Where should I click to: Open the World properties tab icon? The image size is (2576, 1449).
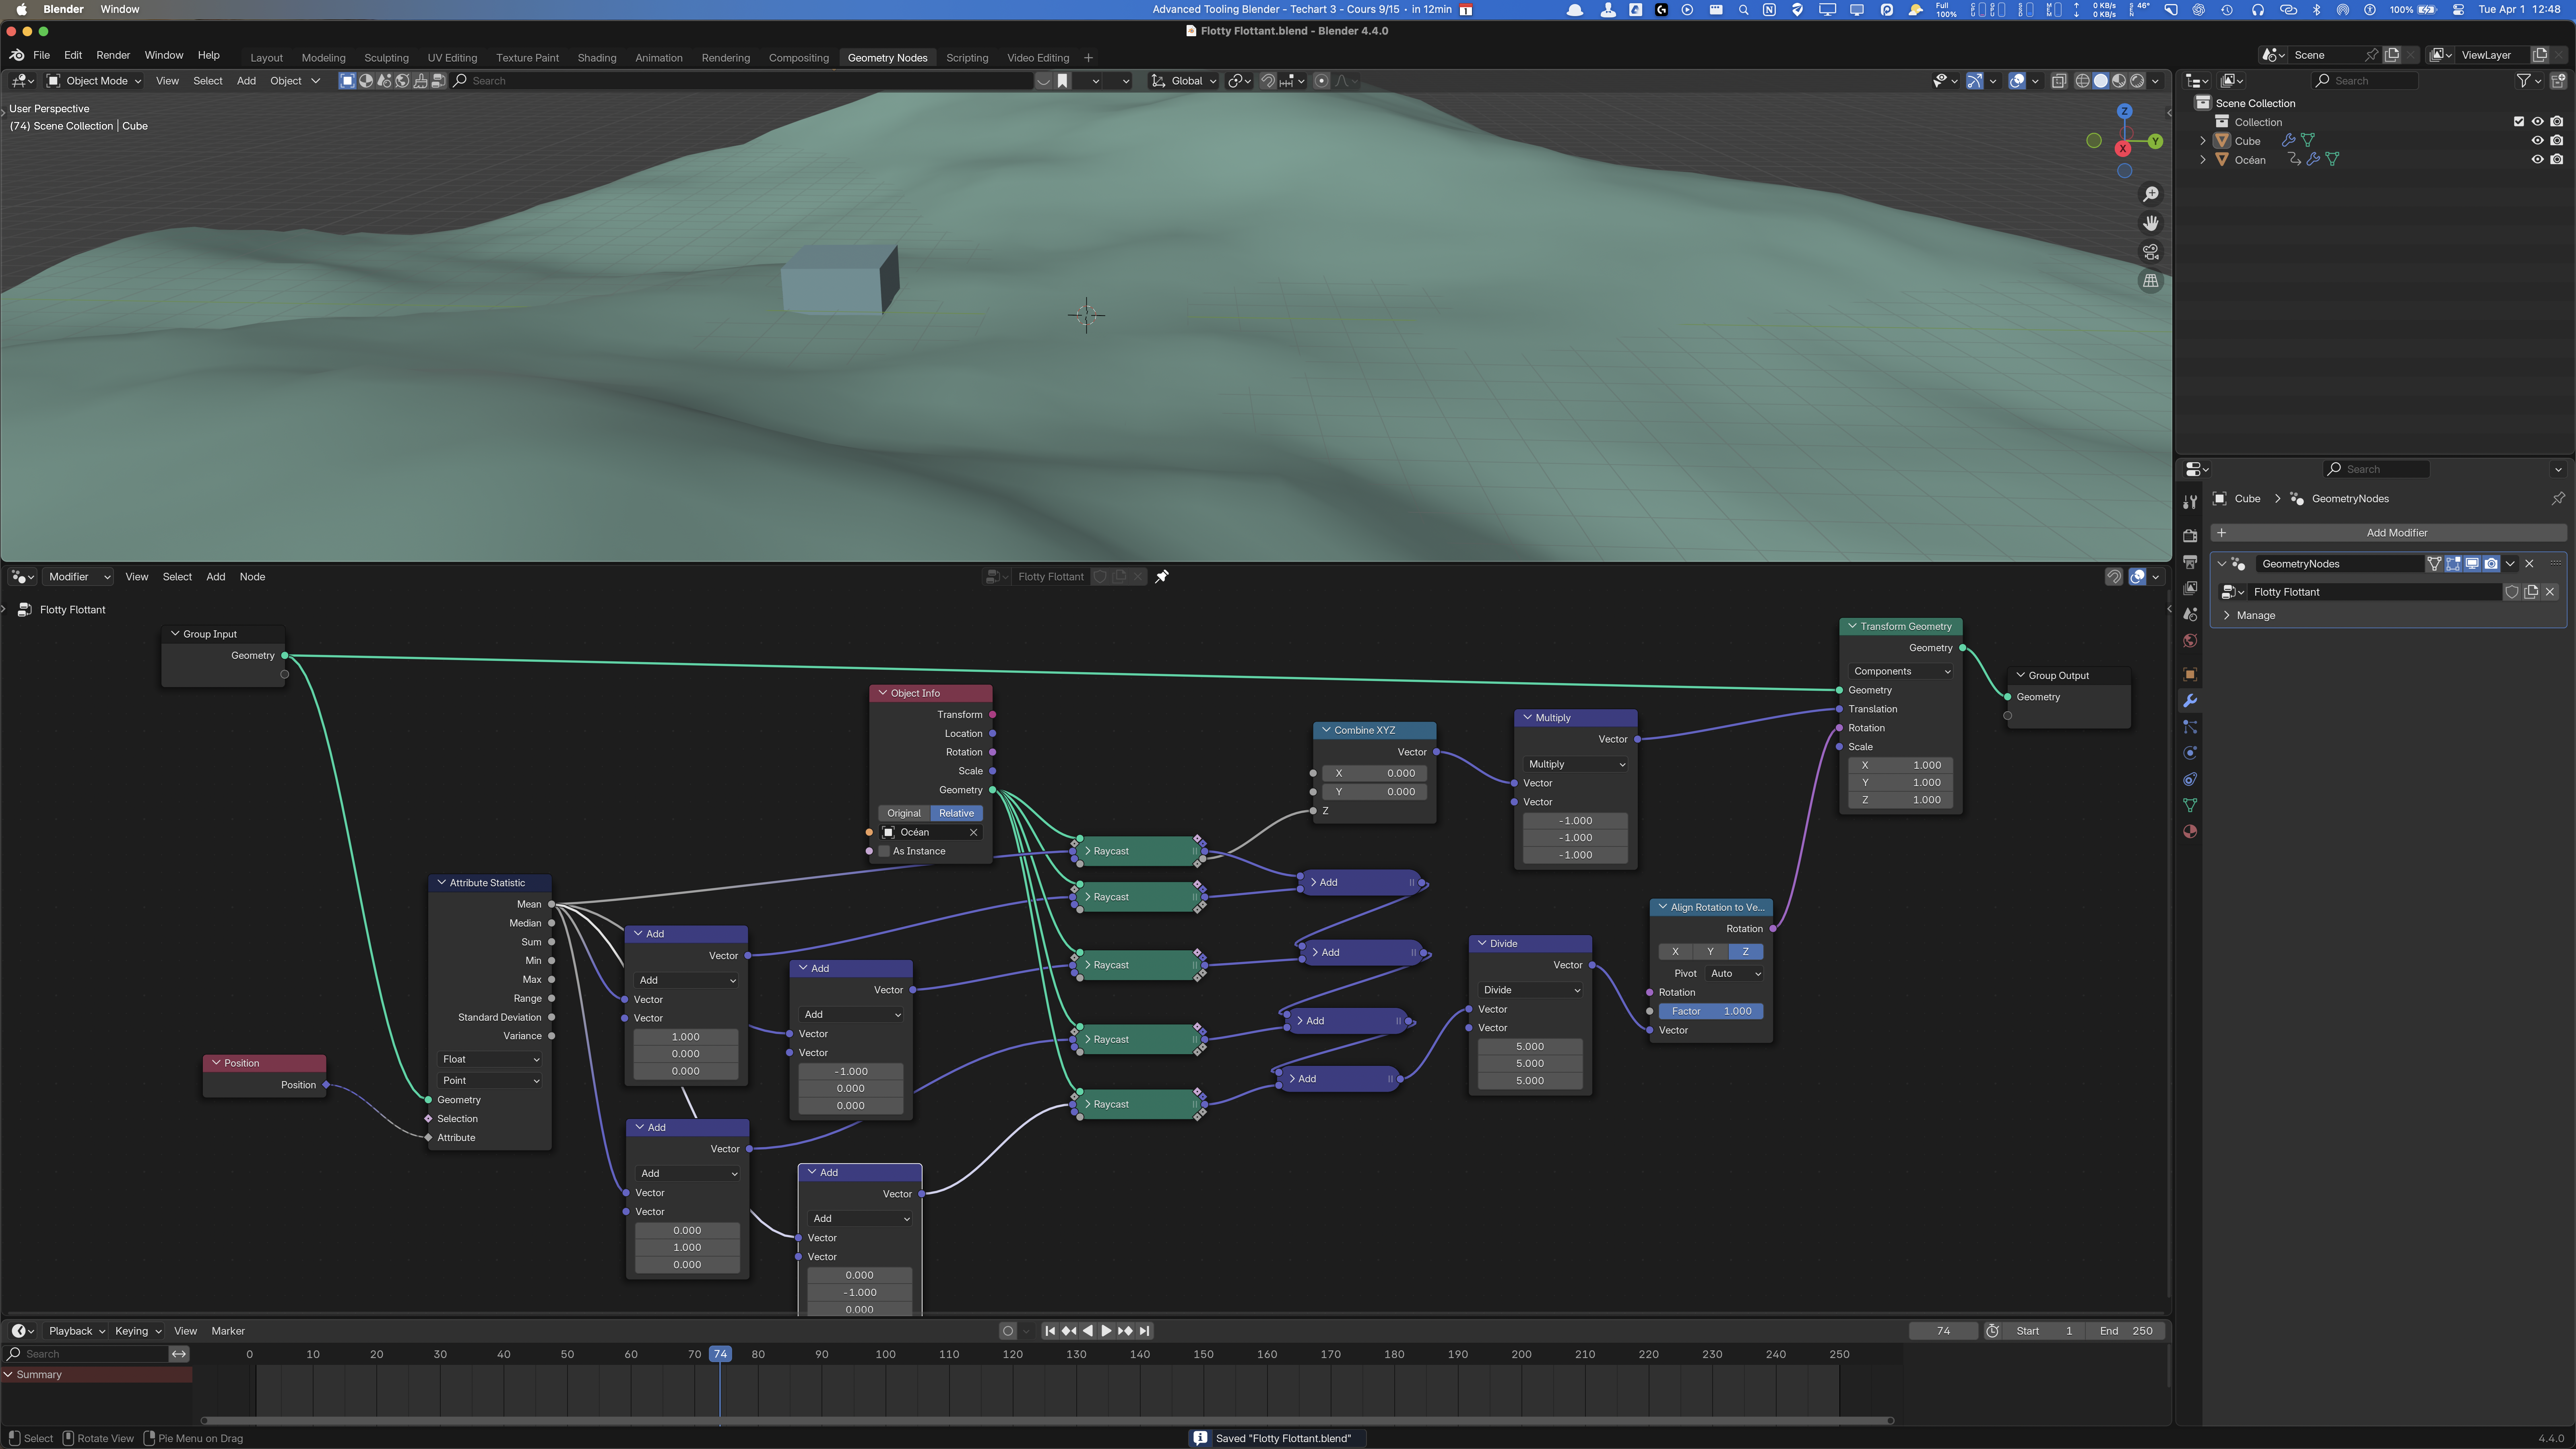[x=2190, y=641]
